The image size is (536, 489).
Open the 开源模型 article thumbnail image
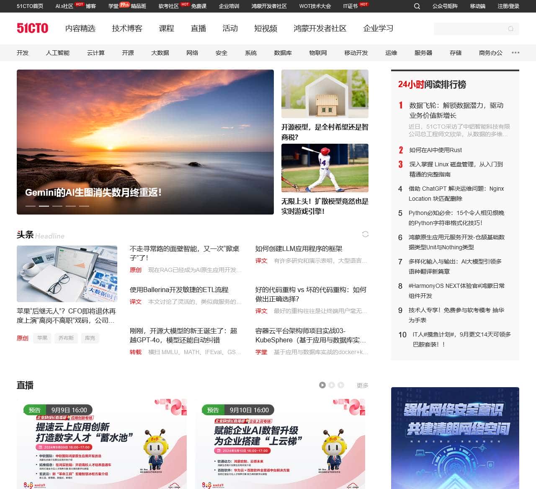[325, 93]
